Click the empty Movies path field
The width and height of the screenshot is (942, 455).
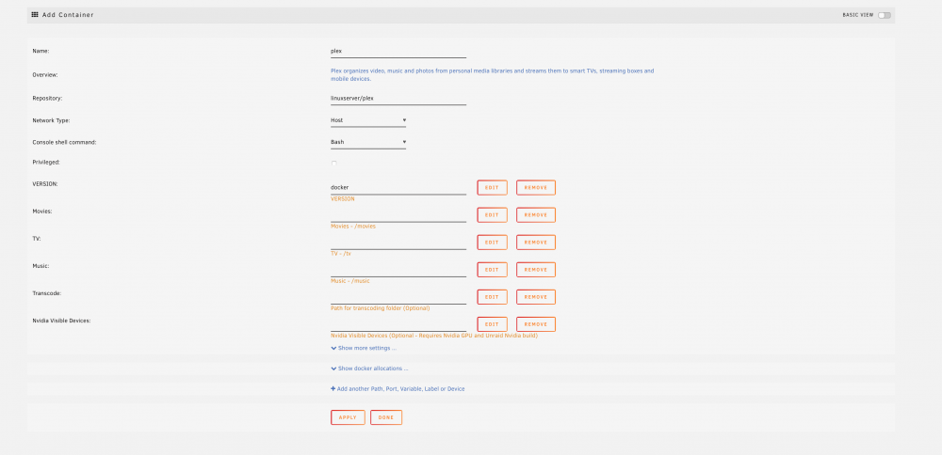[398, 215]
